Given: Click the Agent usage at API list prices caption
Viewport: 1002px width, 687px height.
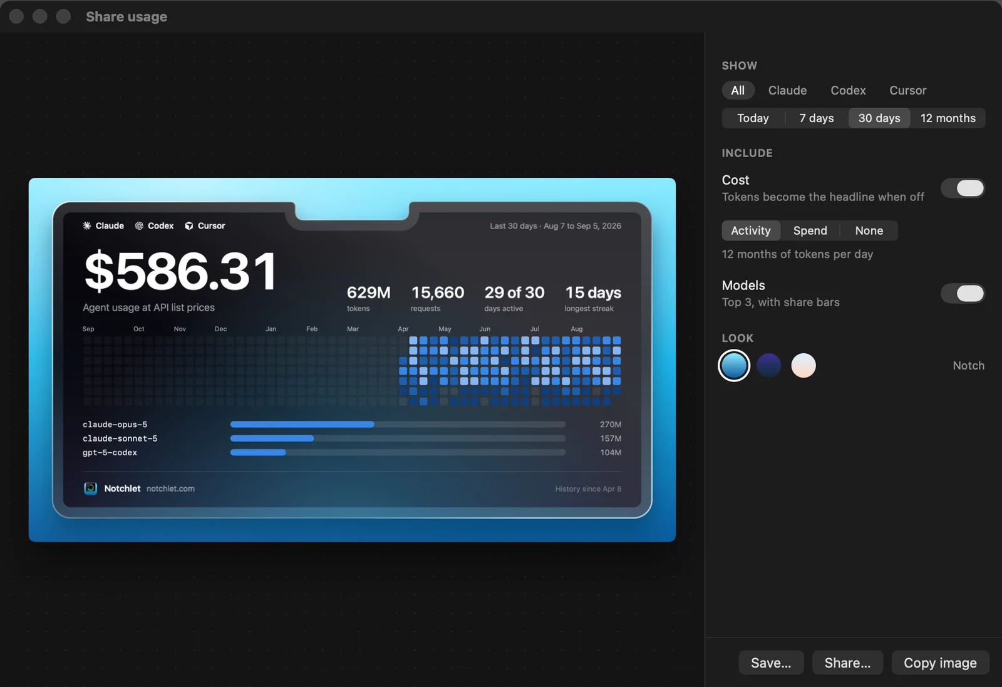Looking at the screenshot, I should pyautogui.click(x=148, y=307).
